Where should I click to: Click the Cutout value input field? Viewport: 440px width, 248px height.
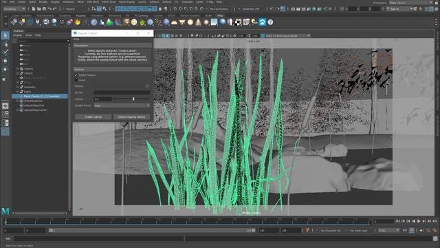click(x=102, y=99)
